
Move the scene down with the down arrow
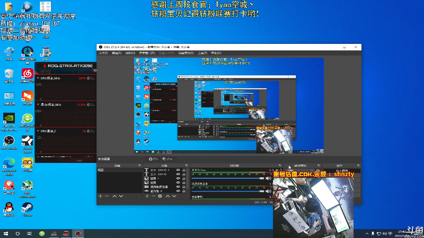tap(121, 196)
